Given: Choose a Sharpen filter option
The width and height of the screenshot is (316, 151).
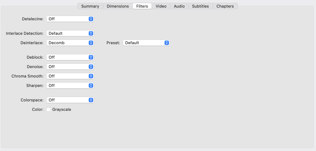Looking at the screenshot, I should 70,85.
